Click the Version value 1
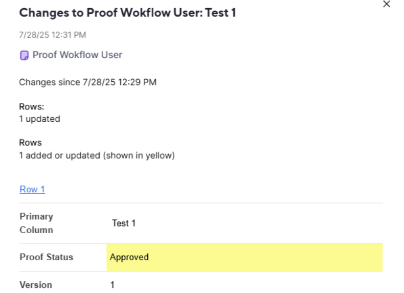The height and width of the screenshot is (293, 404). [113, 285]
